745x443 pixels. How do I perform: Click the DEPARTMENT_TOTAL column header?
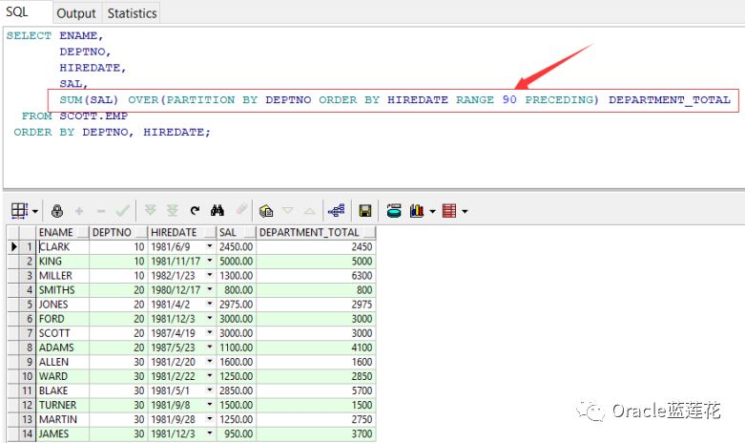pyautogui.click(x=316, y=232)
